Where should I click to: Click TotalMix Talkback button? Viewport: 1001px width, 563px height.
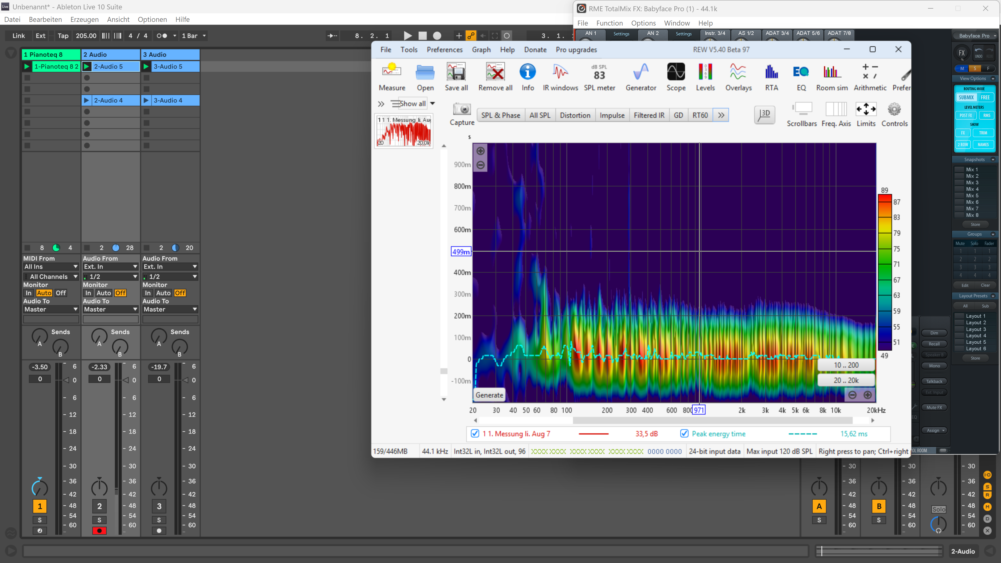point(934,381)
